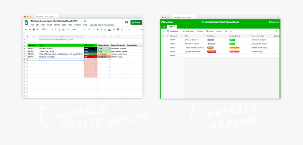Open the comments icon in Google Sheets
The width and height of the screenshot is (303, 145).
pyautogui.click(x=126, y=22)
